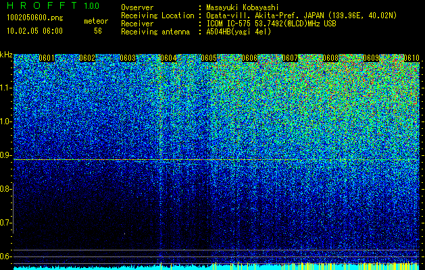Image resolution: width=425 pixels, height=270 pixels.
Task: Click the HROFFT 1.0.0 title text
Action: tap(53, 5)
